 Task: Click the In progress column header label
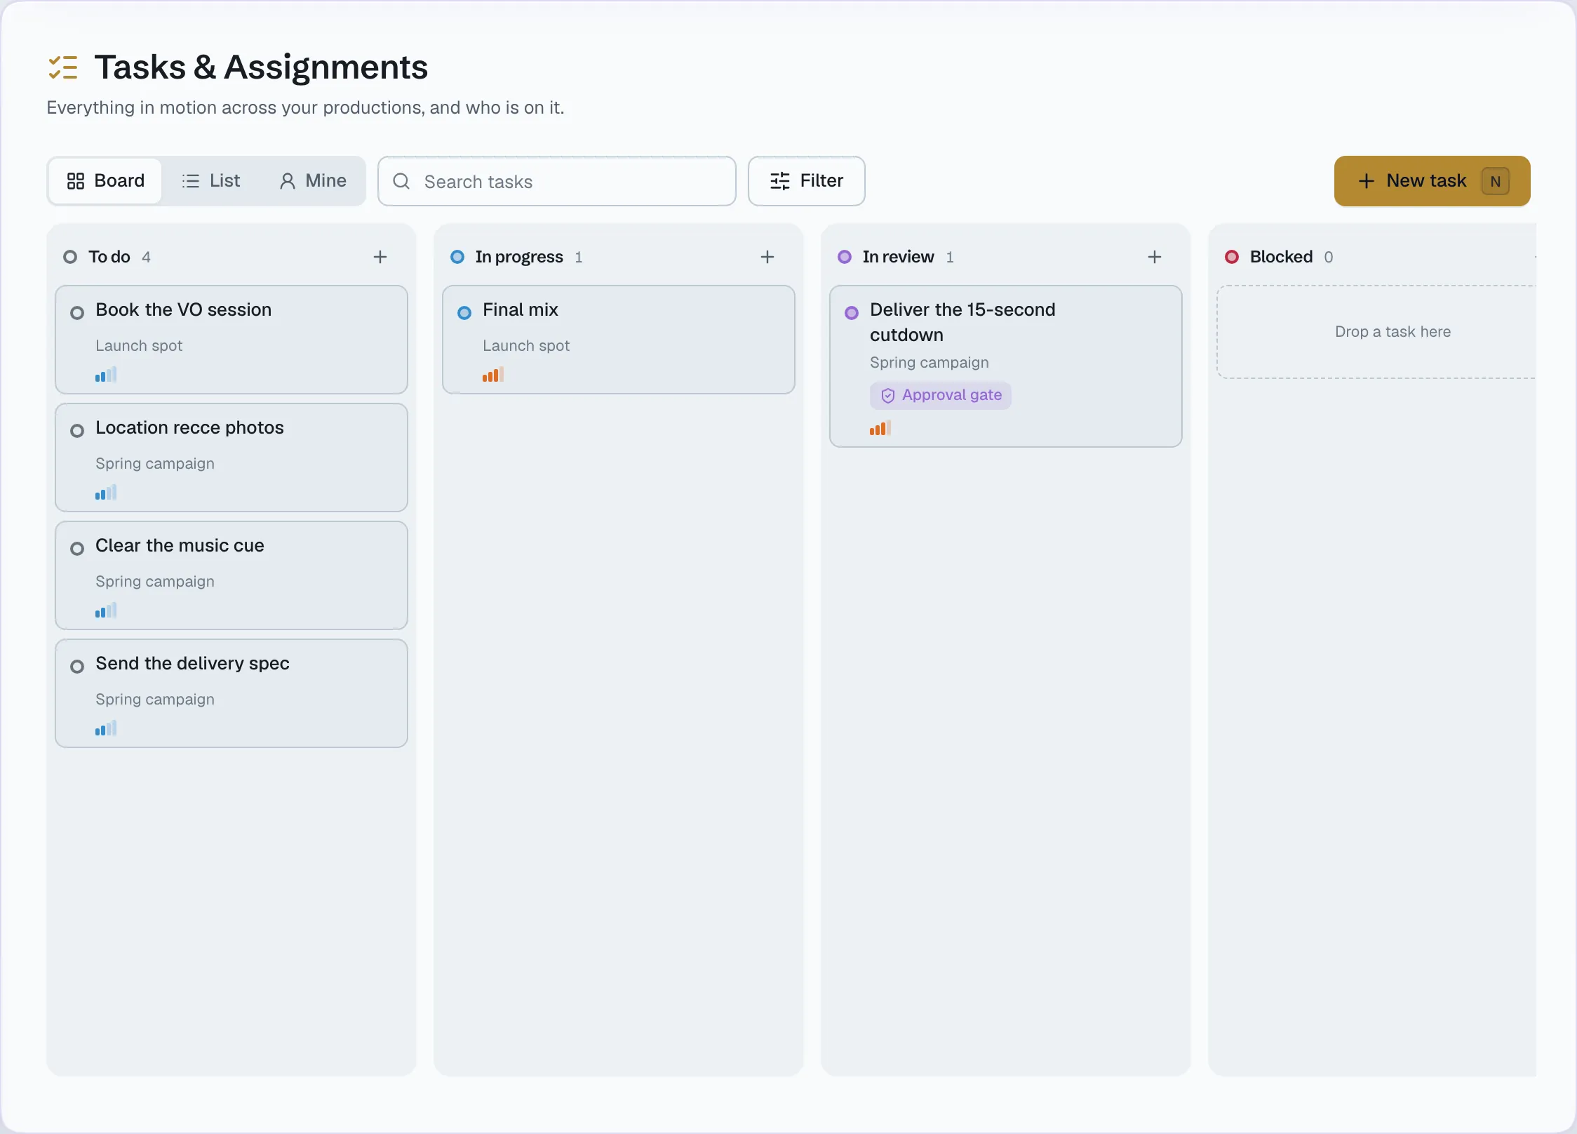point(519,257)
